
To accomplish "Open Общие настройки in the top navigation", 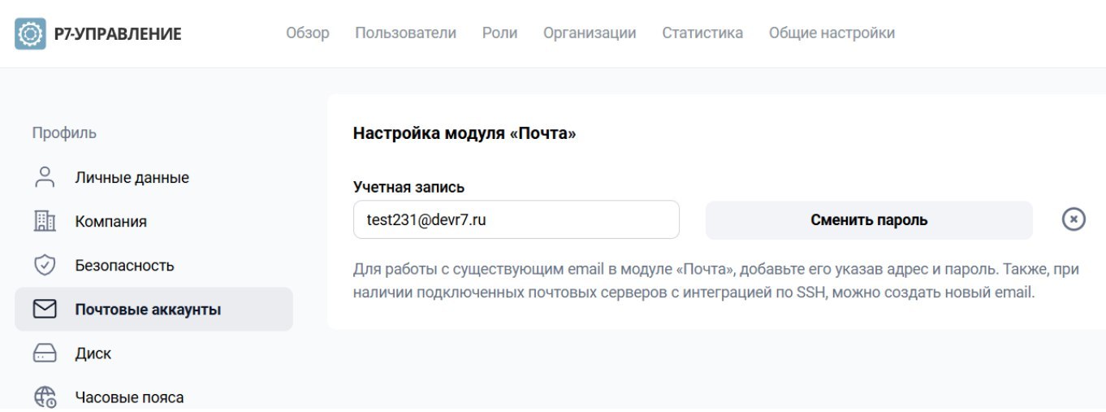I will (x=832, y=33).
